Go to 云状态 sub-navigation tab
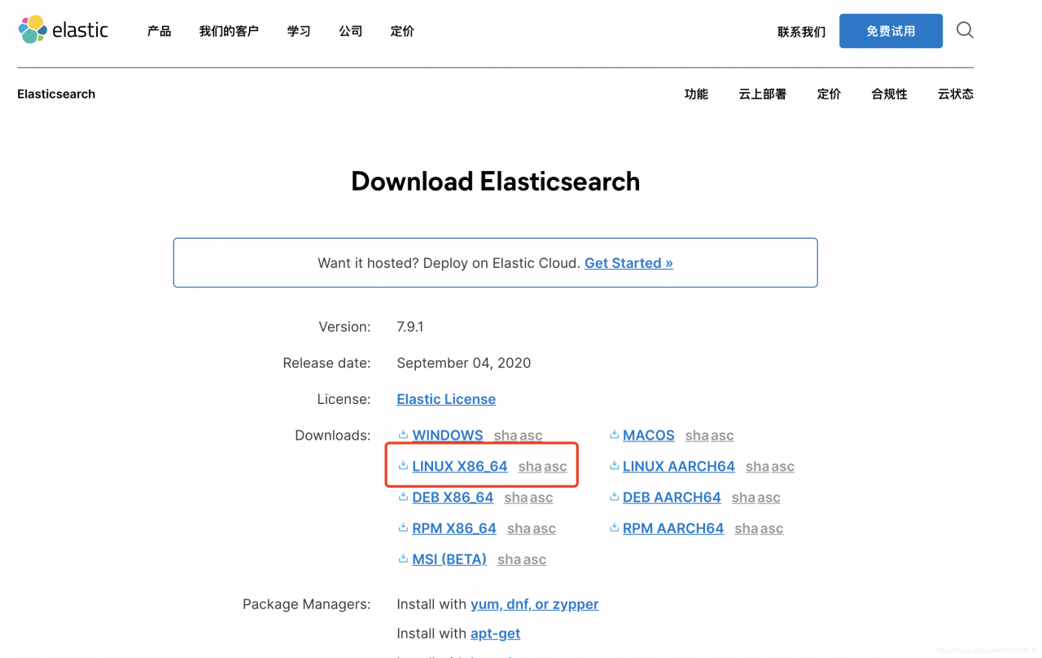Image resolution: width=1042 pixels, height=658 pixels. tap(956, 94)
